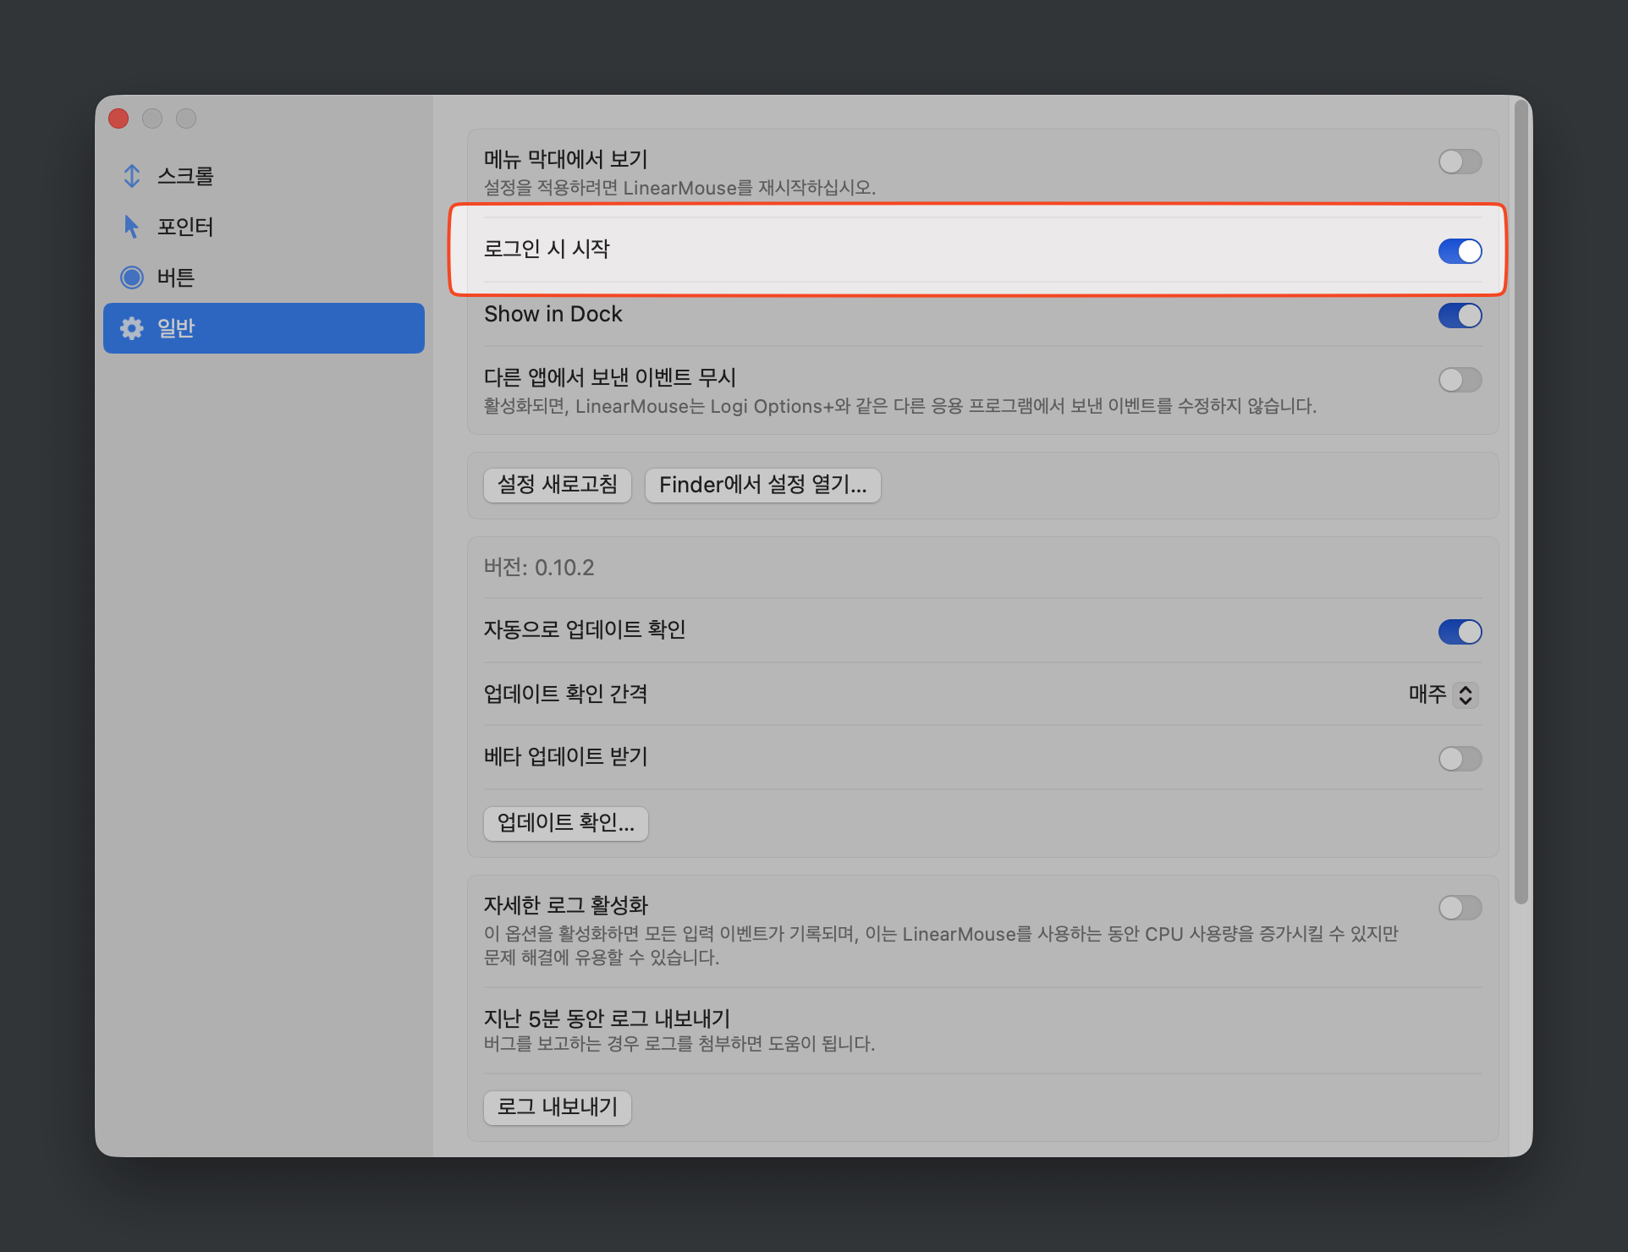The height and width of the screenshot is (1252, 1628).
Task: Open the 버튼 sidebar section
Action: (176, 277)
